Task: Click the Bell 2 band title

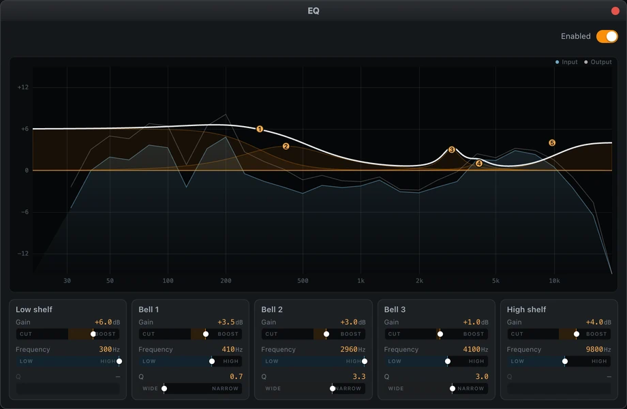Action: [x=271, y=309]
